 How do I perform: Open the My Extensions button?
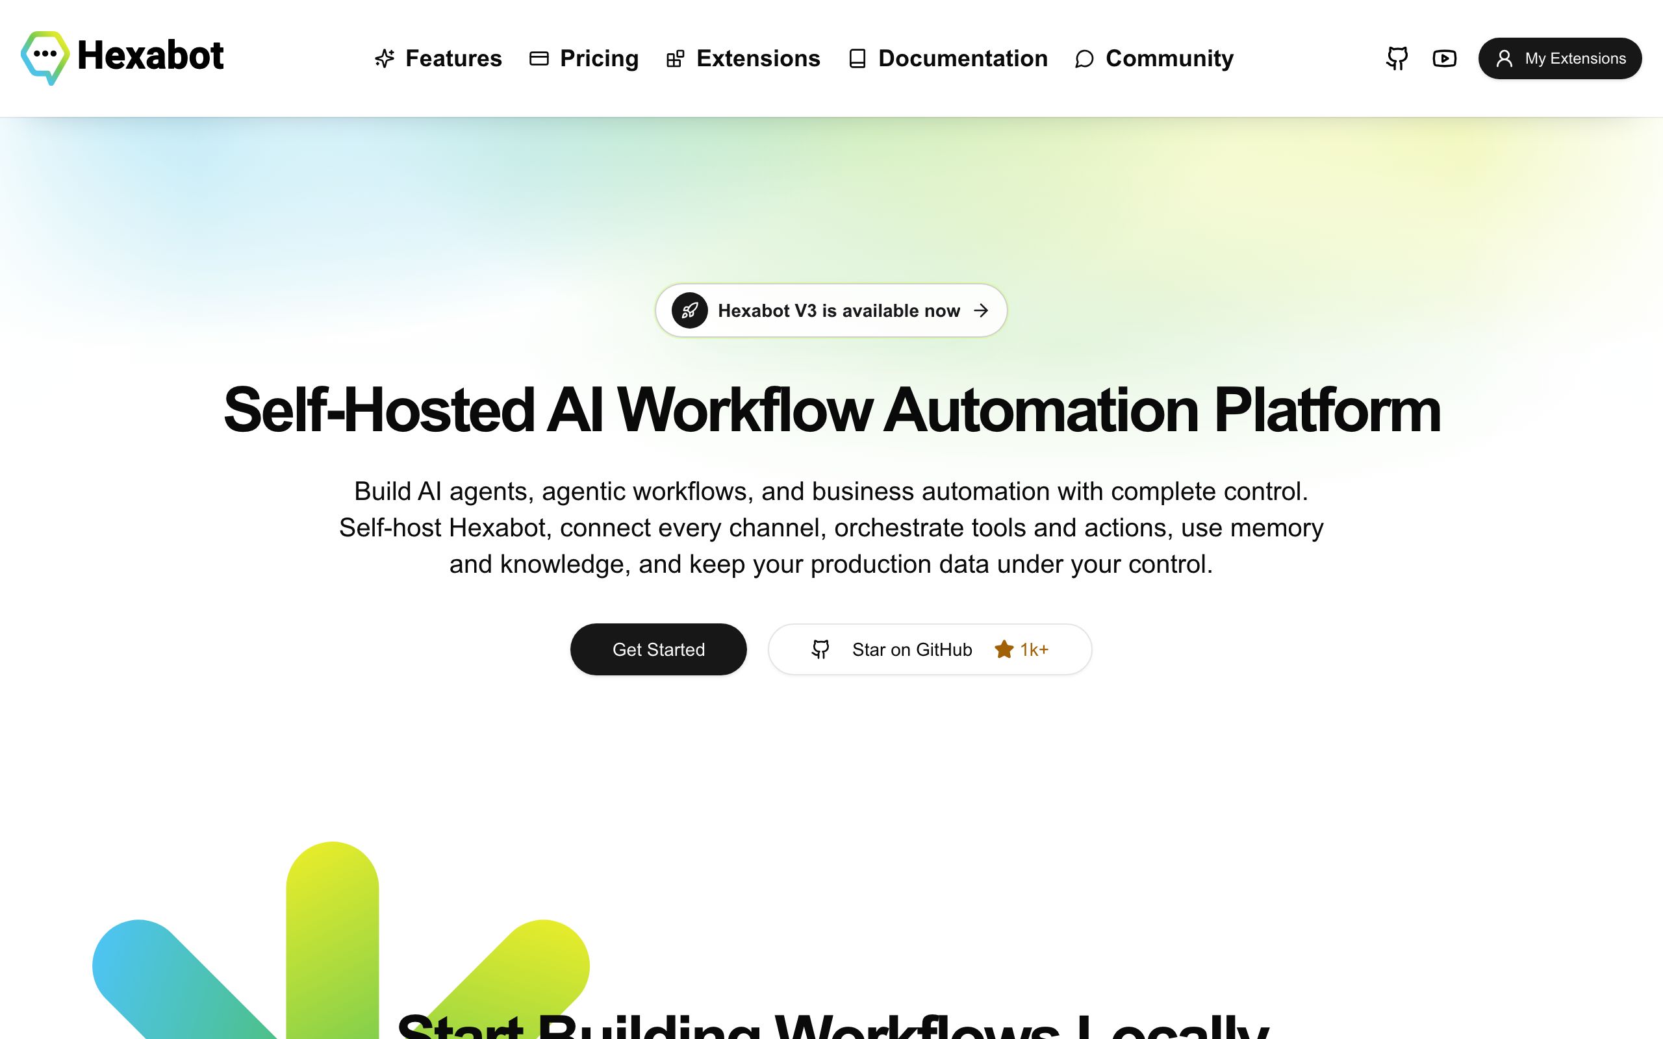click(x=1560, y=58)
